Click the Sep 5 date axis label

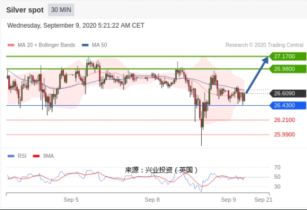71,199
